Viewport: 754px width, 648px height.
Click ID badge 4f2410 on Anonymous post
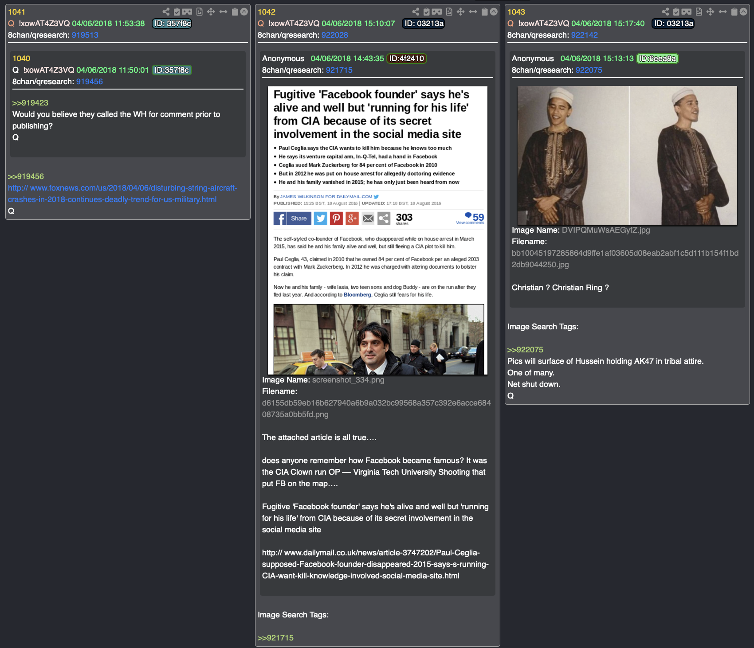(x=407, y=59)
